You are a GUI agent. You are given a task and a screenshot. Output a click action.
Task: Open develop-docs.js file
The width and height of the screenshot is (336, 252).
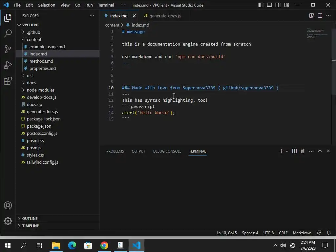[58, 97]
